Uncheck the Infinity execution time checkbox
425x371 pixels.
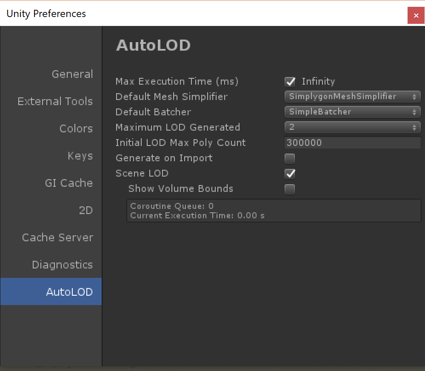[x=290, y=82]
